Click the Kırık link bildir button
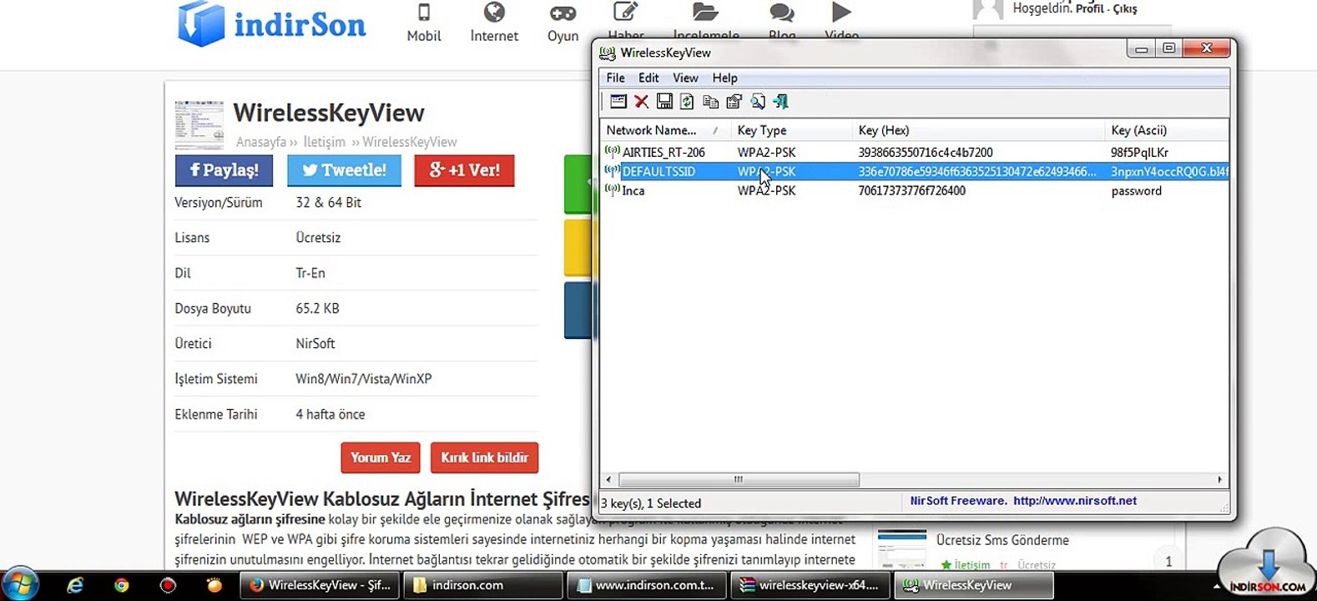1317x601 pixels. [x=484, y=457]
